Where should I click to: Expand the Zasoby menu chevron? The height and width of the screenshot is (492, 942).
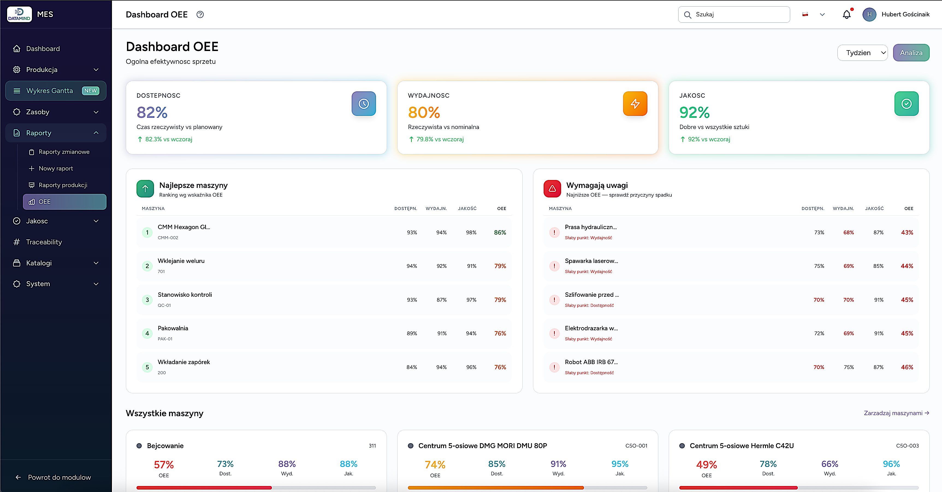[x=96, y=112]
